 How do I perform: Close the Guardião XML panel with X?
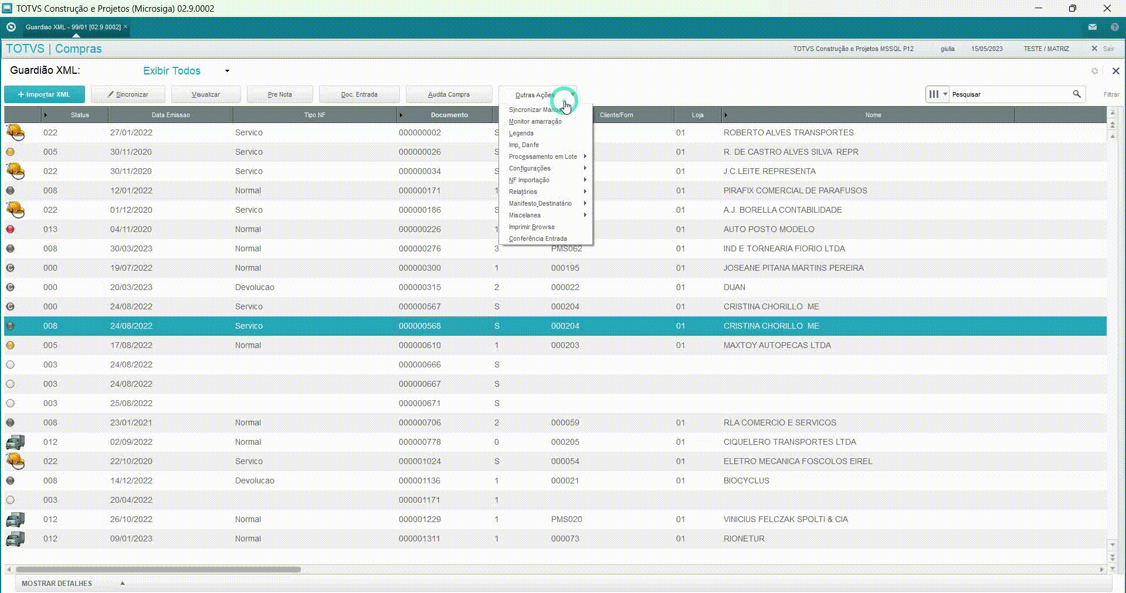[1115, 71]
